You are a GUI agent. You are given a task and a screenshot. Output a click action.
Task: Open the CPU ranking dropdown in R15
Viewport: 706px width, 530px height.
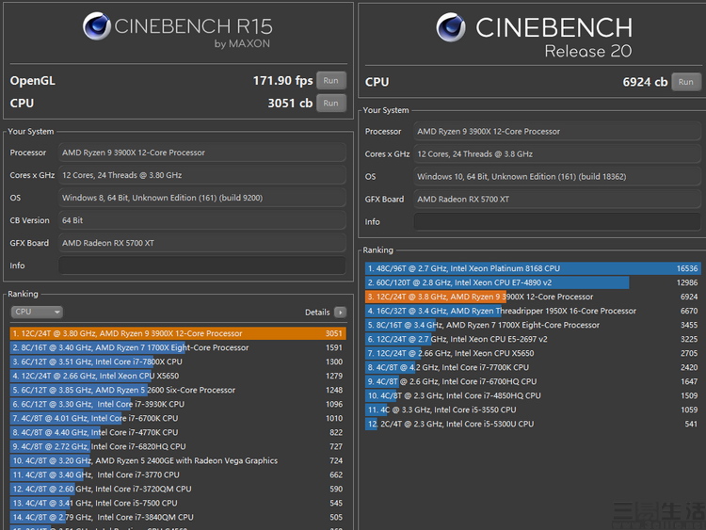(37, 312)
